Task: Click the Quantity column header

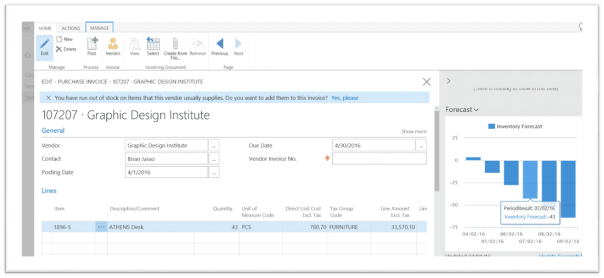Action: pos(223,209)
